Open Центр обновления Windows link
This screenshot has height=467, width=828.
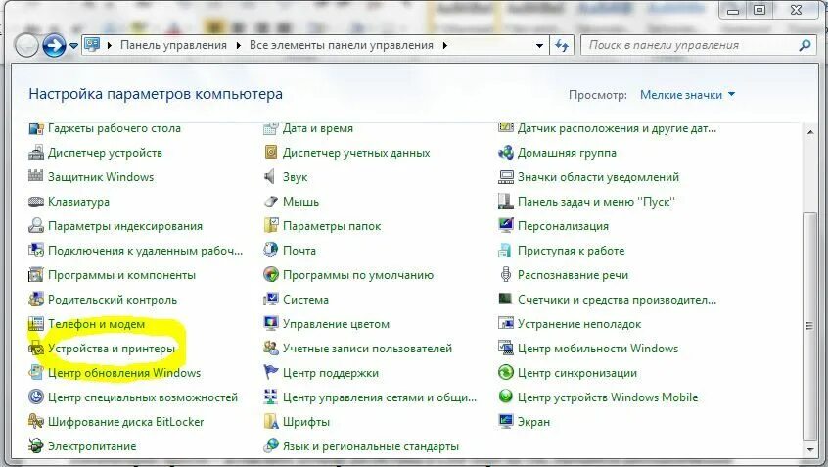point(124,373)
